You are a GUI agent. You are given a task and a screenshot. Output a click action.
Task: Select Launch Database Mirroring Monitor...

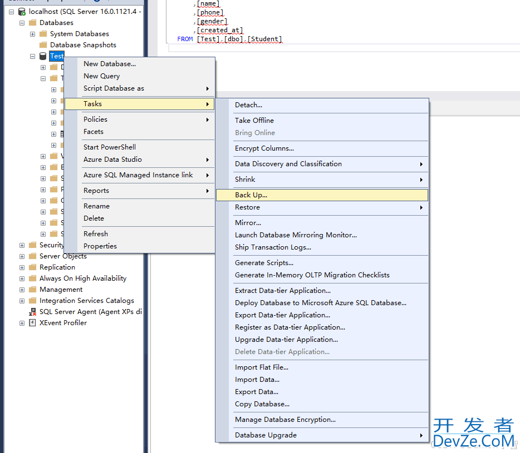point(322,235)
